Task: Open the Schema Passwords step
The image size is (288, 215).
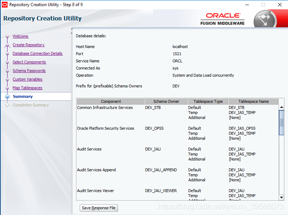Action: 29,71
